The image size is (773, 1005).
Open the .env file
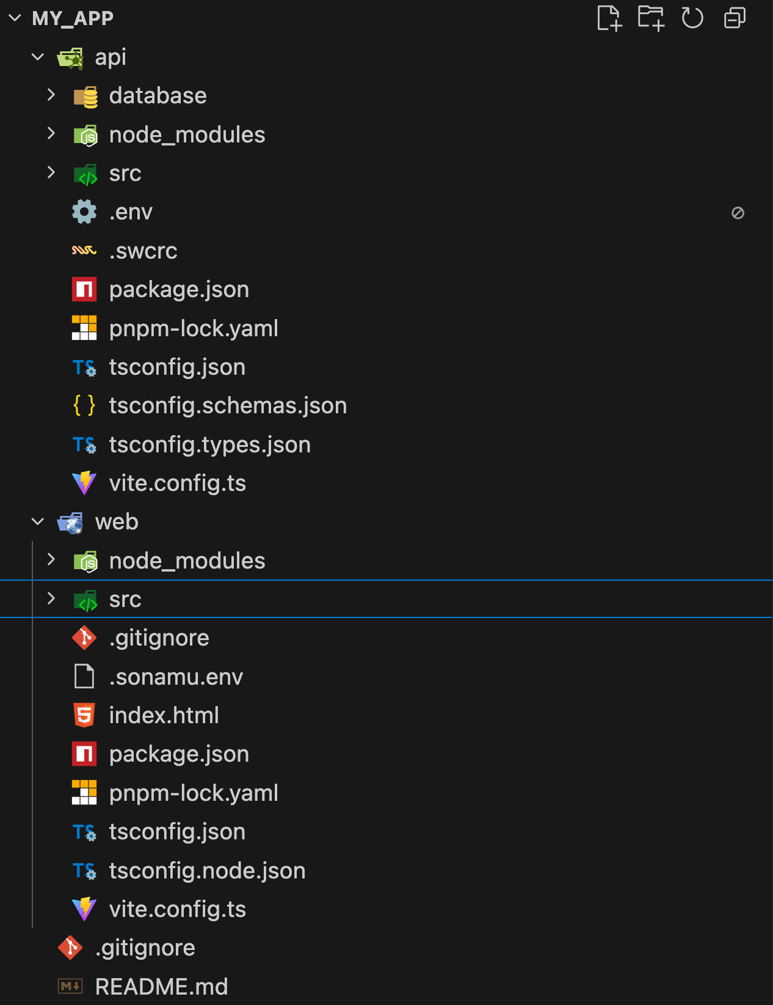pyautogui.click(x=131, y=212)
